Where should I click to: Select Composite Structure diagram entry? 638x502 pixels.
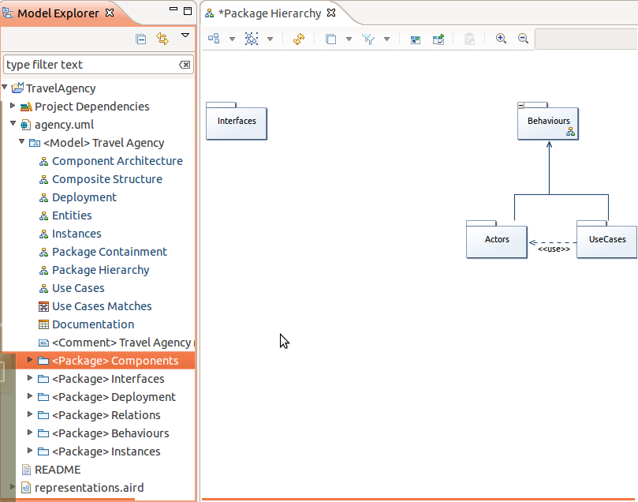tap(107, 179)
